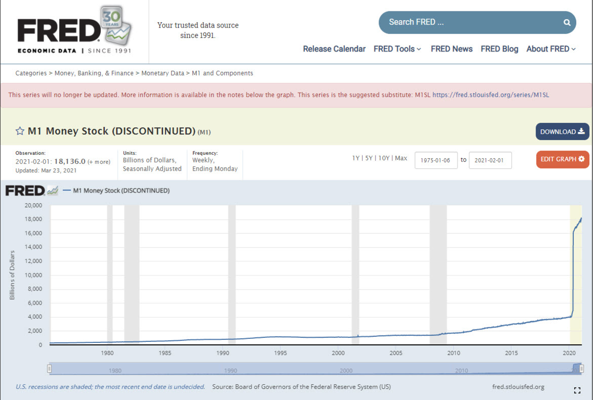This screenshot has height=400, width=593.
Task: Expand the FRED Tools menu
Action: [397, 49]
